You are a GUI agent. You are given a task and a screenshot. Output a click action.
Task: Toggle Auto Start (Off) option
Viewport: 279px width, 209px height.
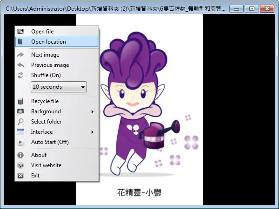57,142
